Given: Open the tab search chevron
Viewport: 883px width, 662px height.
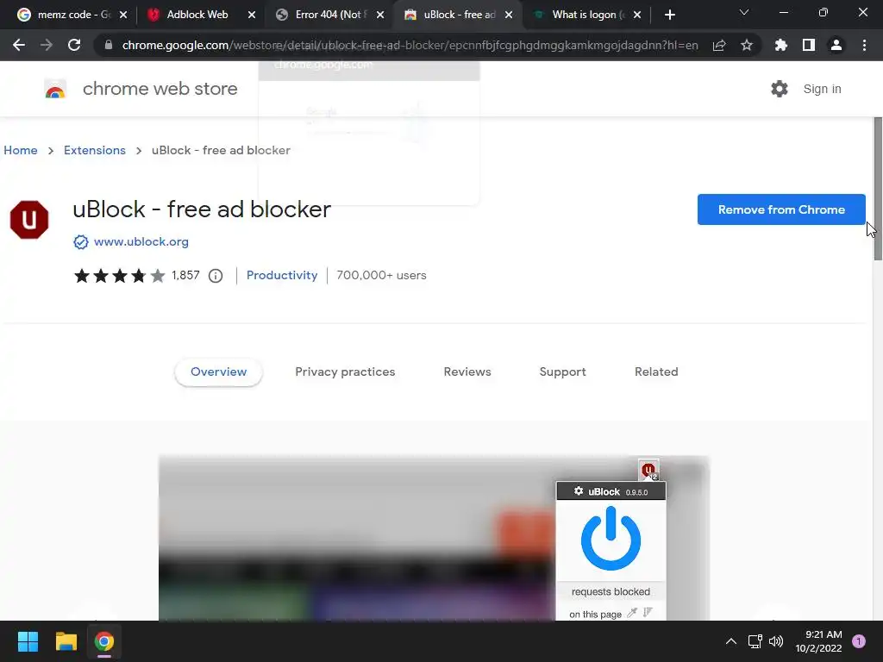Looking at the screenshot, I should [744, 12].
